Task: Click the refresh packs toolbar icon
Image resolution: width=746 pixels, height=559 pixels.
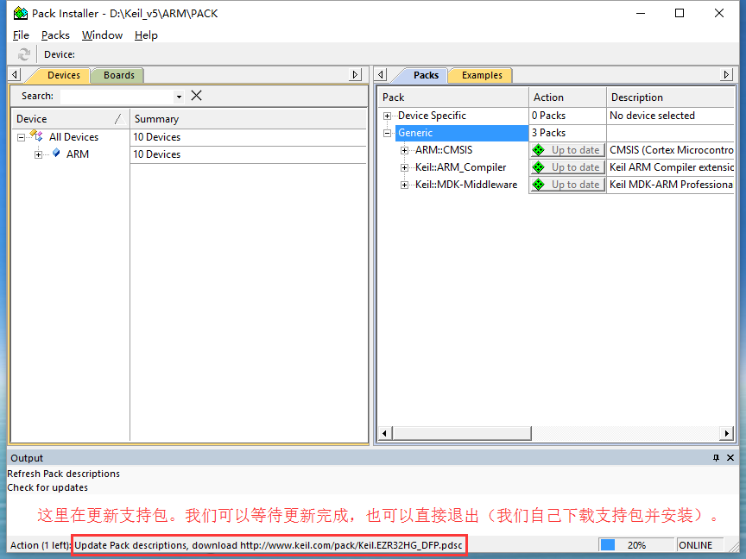Action: (24, 54)
